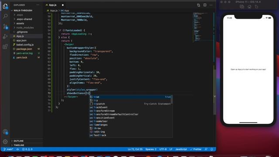The width and height of the screenshot is (279, 157).
Task: Click the notifications bell in status bar
Action: pyautogui.click(x=212, y=149)
